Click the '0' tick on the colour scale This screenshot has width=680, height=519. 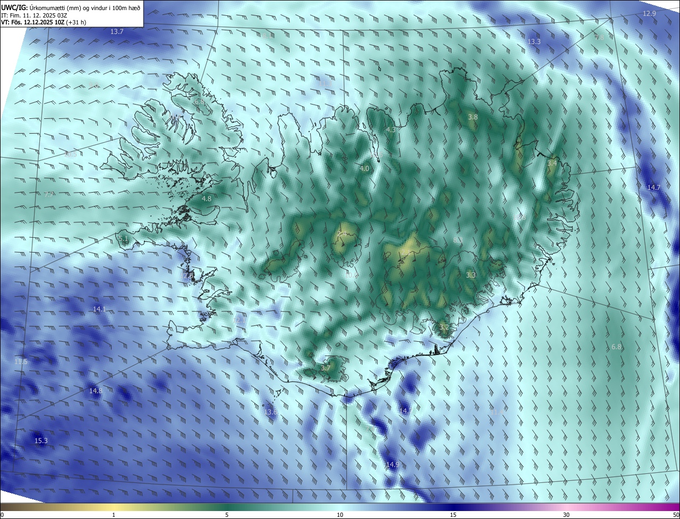tap(2, 515)
